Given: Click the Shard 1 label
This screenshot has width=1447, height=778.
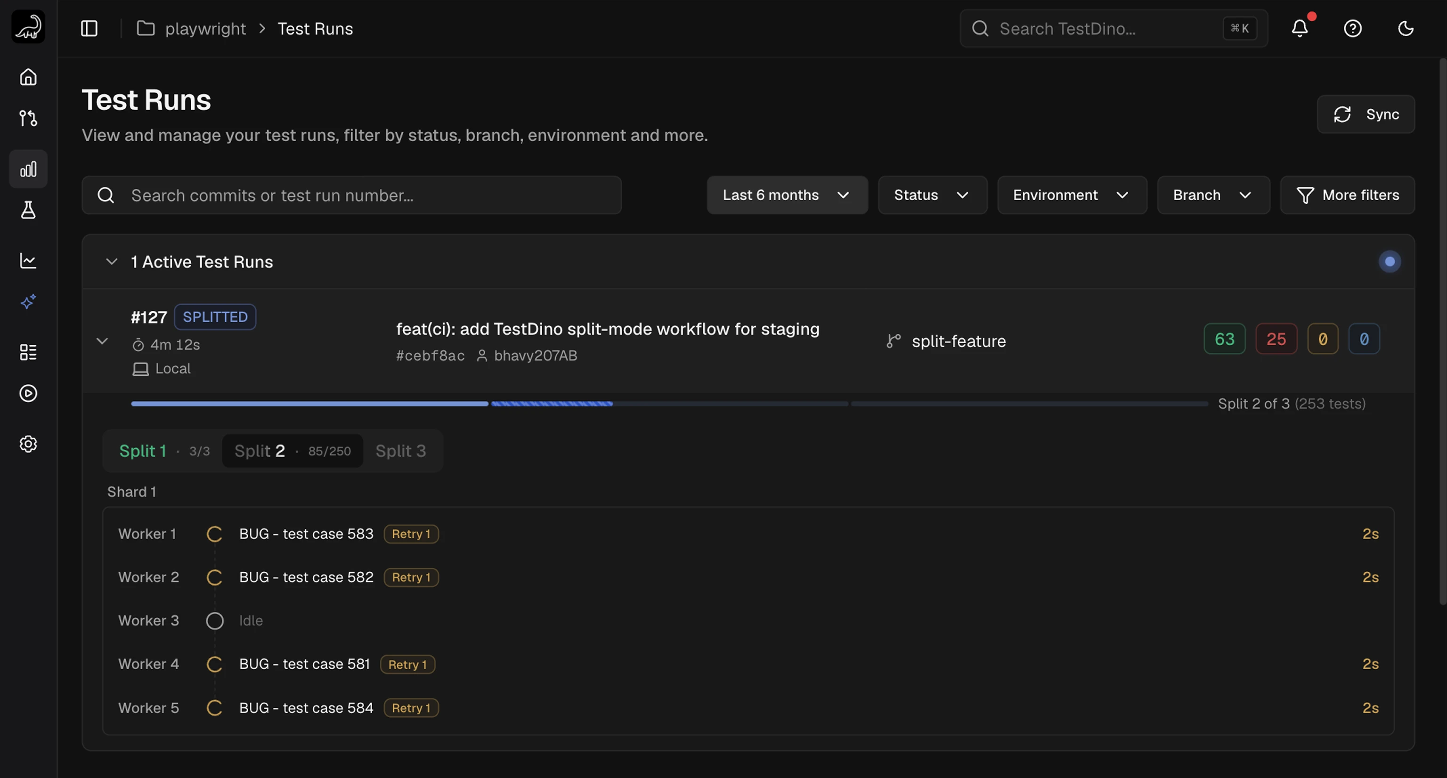Looking at the screenshot, I should pyautogui.click(x=132, y=492).
